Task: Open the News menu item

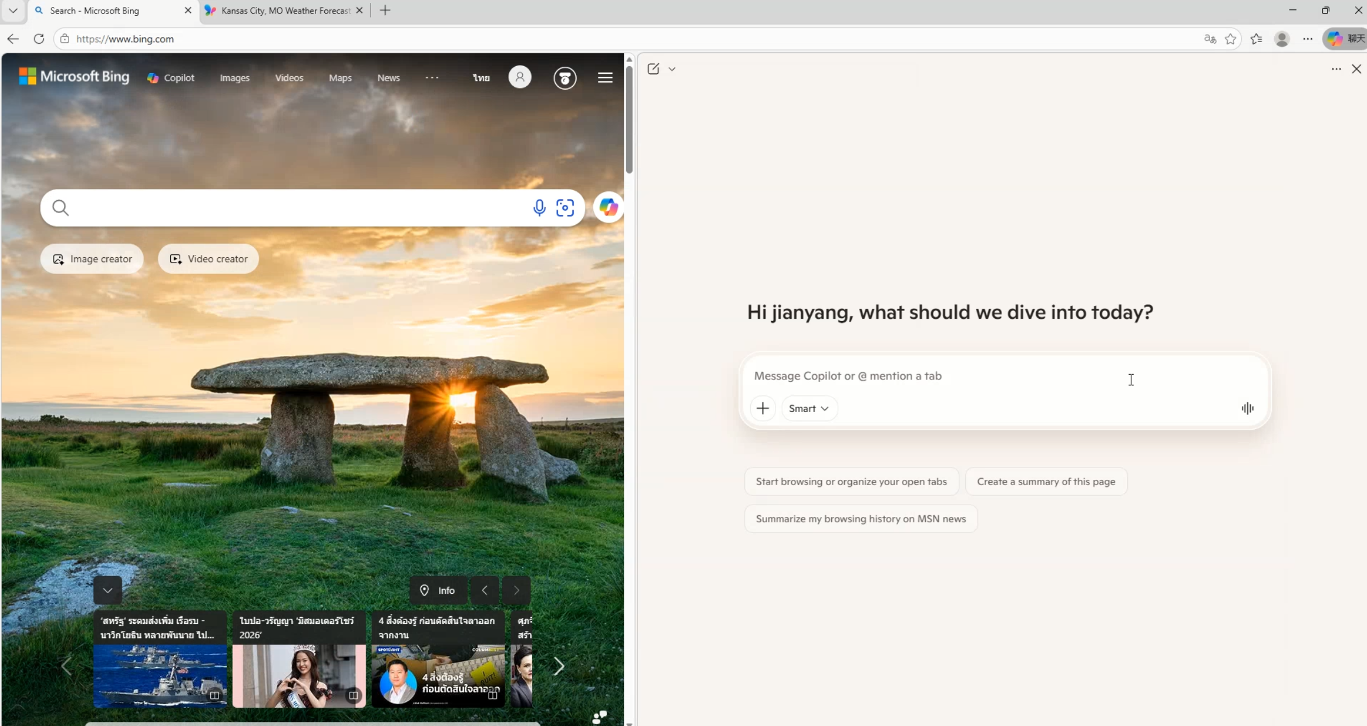Action: point(389,78)
